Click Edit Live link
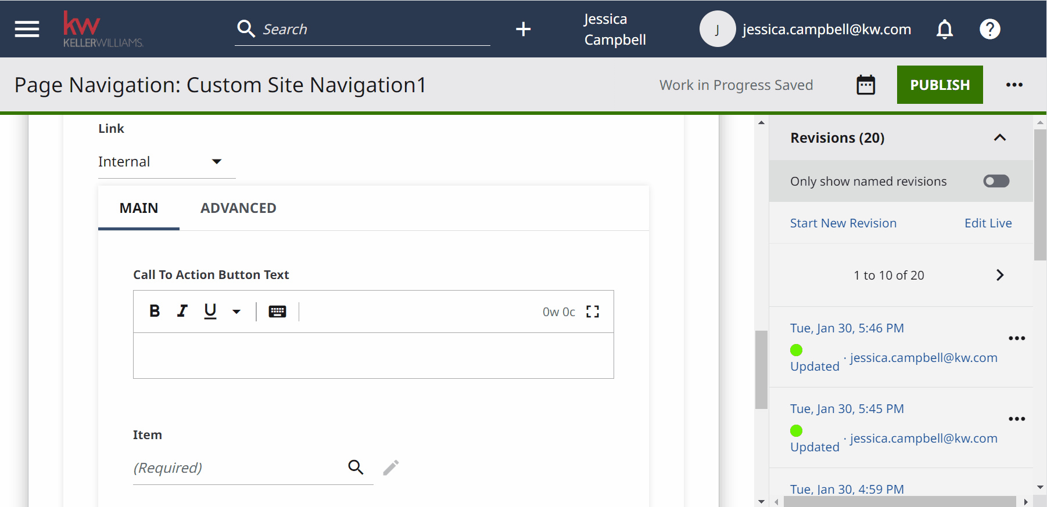This screenshot has width=1047, height=507. 988,223
